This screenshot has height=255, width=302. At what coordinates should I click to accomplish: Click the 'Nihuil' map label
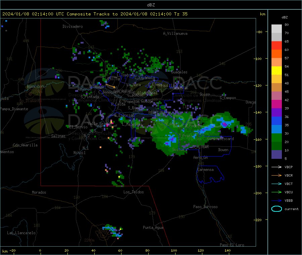tap(79, 153)
